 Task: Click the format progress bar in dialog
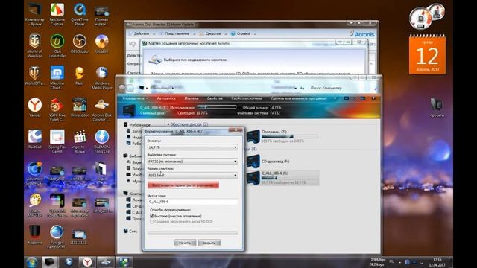(192, 233)
